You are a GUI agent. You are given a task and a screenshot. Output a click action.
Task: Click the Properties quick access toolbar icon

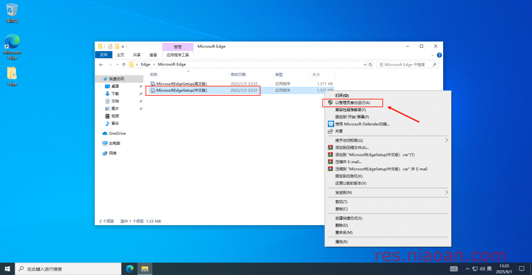110,46
